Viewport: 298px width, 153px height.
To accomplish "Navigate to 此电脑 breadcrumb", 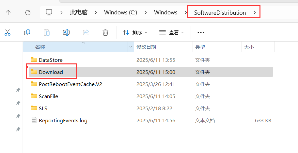I will tap(79, 12).
